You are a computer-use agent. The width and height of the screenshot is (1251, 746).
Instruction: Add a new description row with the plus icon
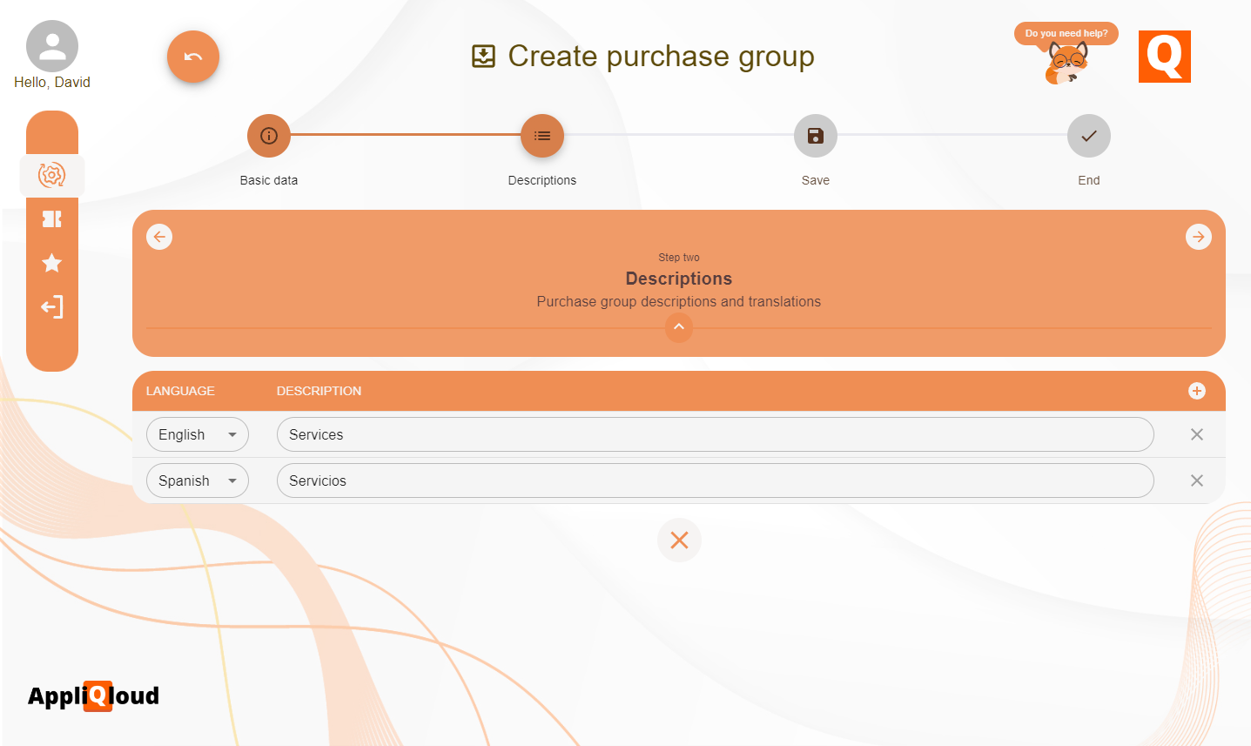[1197, 391]
